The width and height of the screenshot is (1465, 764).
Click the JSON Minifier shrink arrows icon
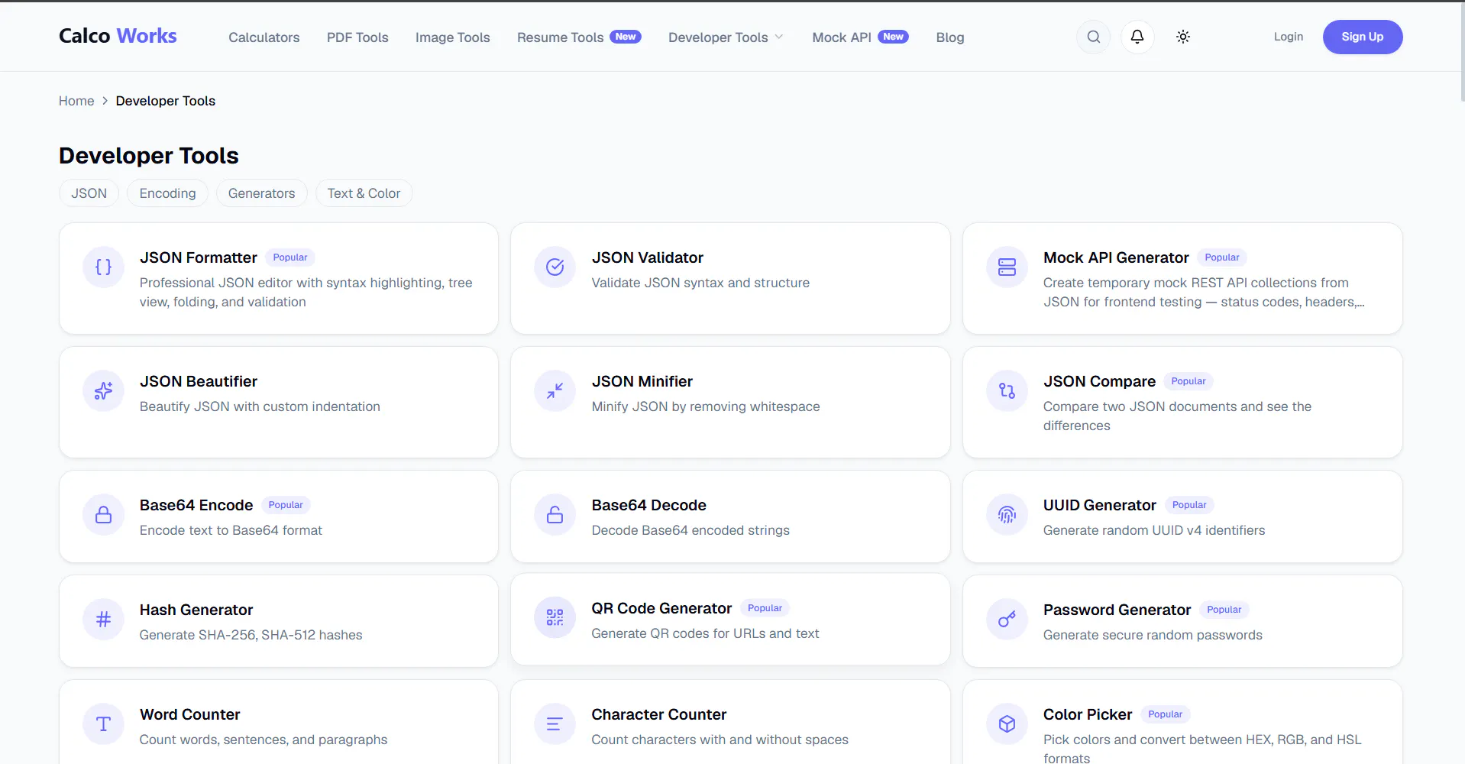(x=555, y=390)
